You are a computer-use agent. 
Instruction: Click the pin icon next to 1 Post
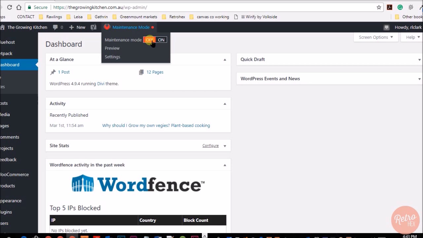pyautogui.click(x=53, y=72)
